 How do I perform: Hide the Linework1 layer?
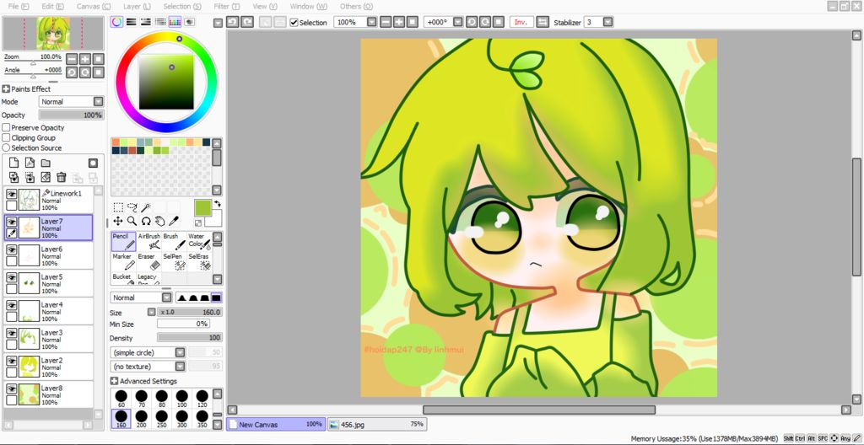(11, 194)
